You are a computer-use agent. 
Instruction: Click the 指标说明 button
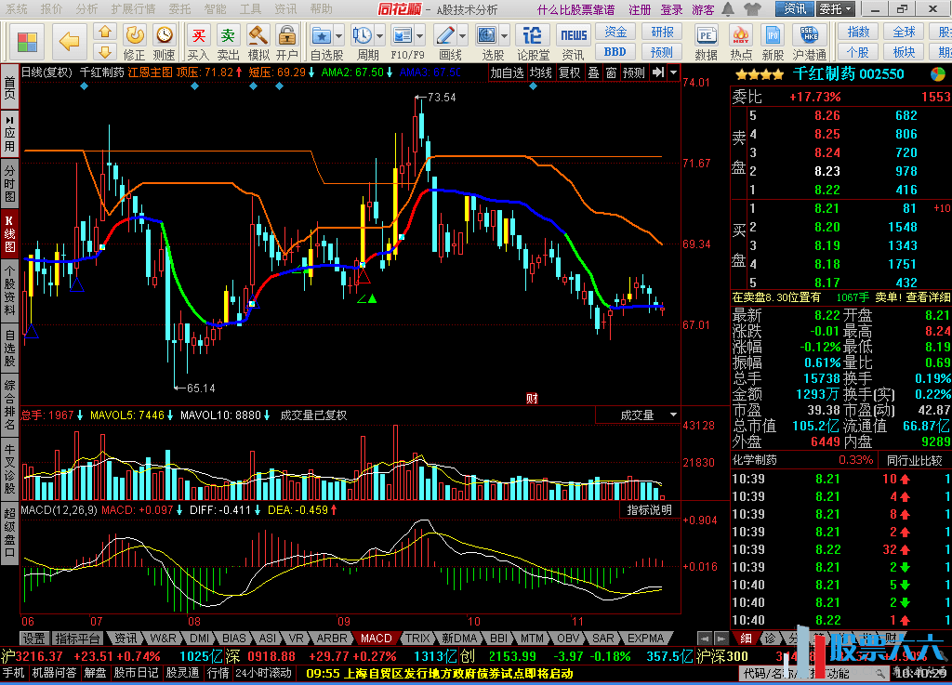(648, 510)
